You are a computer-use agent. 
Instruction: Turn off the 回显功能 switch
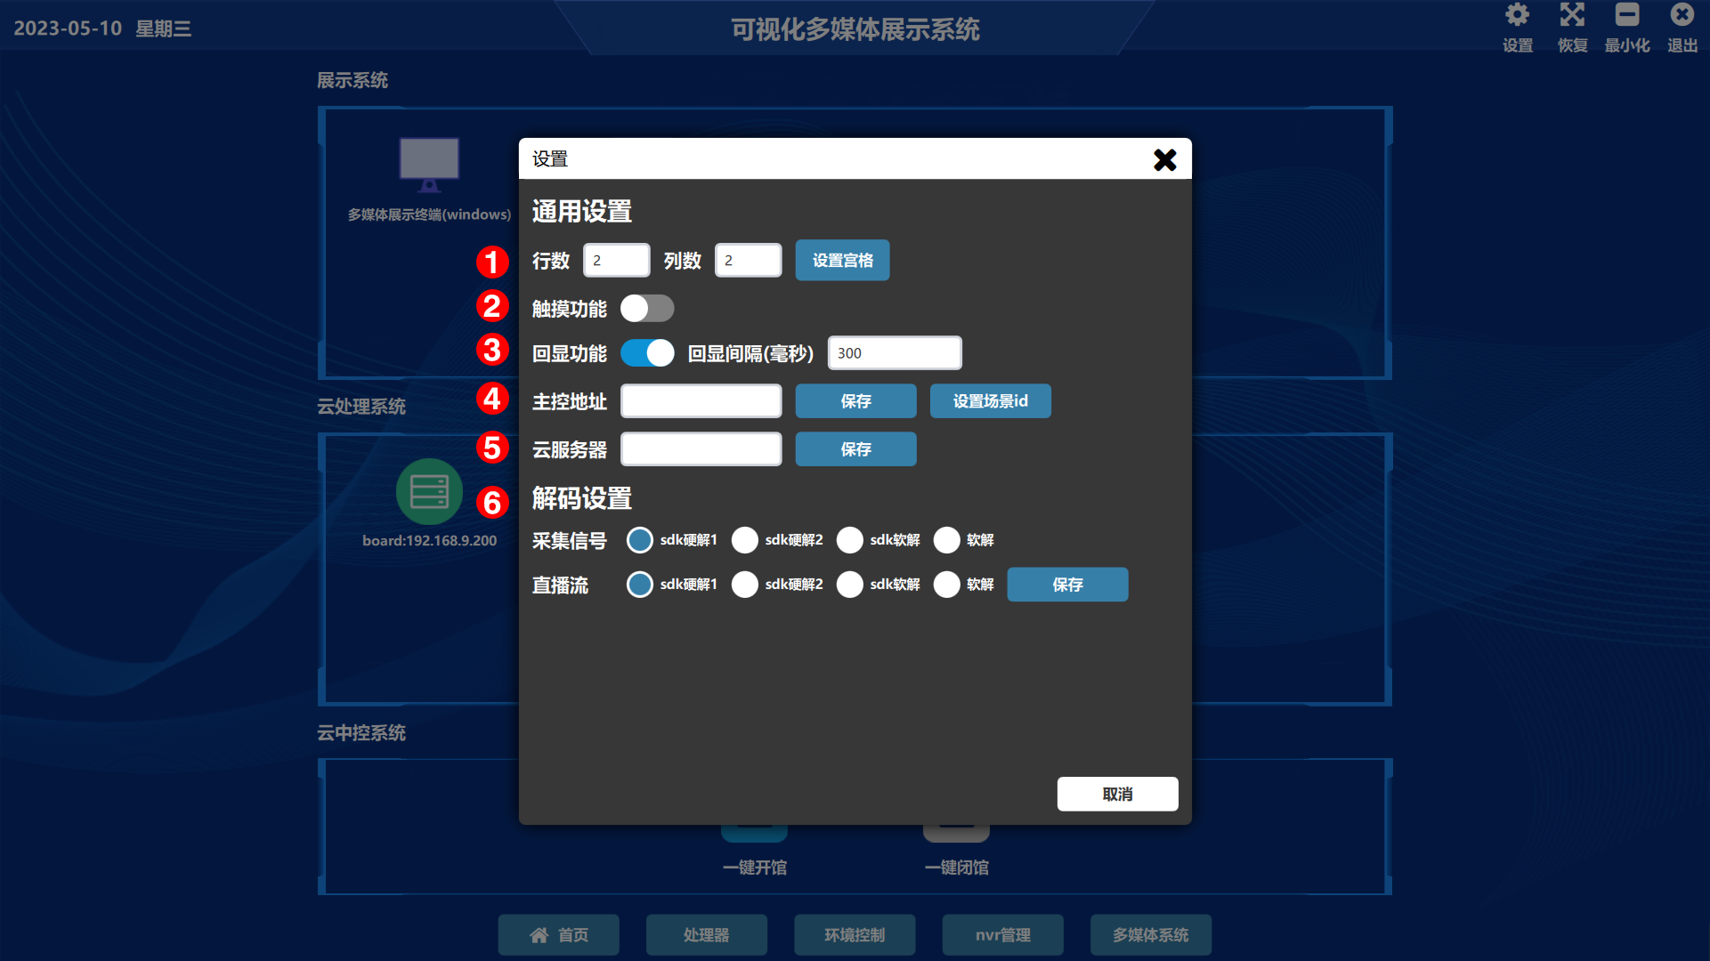tap(647, 353)
